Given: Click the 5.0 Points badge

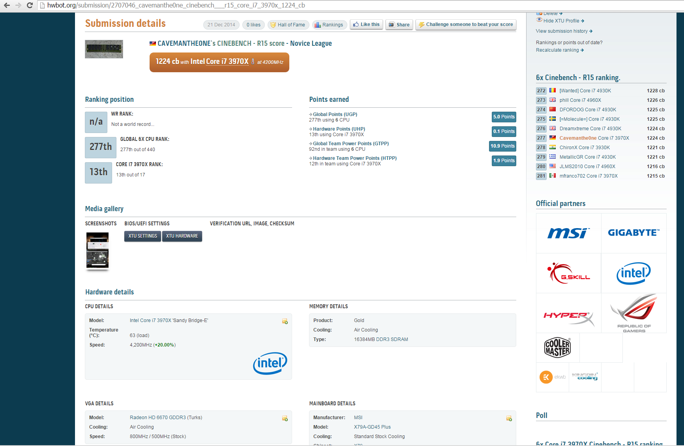Looking at the screenshot, I should pyautogui.click(x=504, y=117).
